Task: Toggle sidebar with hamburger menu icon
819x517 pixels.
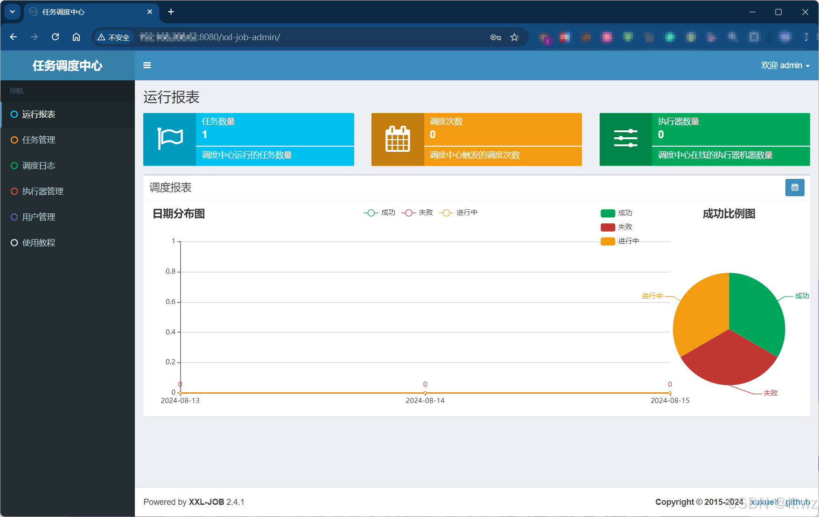Action: [x=147, y=65]
